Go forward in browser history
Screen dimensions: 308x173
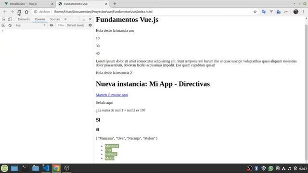[x=12, y=12]
